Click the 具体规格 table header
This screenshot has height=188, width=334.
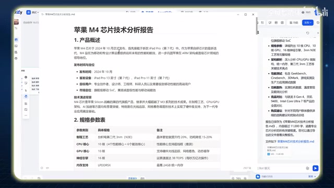click(104, 130)
